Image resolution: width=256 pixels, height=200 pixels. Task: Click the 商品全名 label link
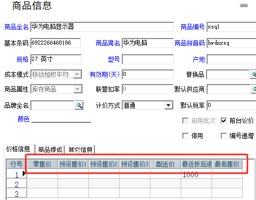tap(16, 27)
